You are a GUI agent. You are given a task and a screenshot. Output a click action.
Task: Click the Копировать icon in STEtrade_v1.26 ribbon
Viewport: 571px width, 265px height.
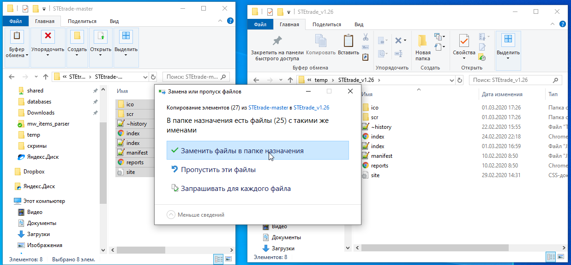click(x=320, y=40)
